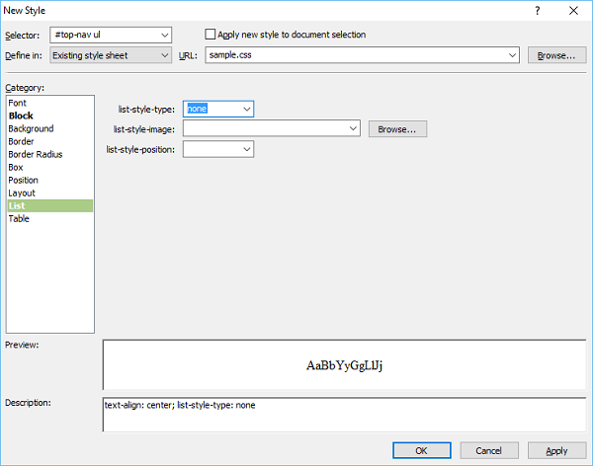This screenshot has width=593, height=466.
Task: Click the AaBbYyGgLlJj preview text
Action: point(344,365)
